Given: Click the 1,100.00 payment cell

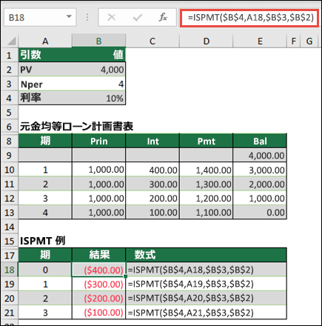Looking at the screenshot, I should pos(207,213).
